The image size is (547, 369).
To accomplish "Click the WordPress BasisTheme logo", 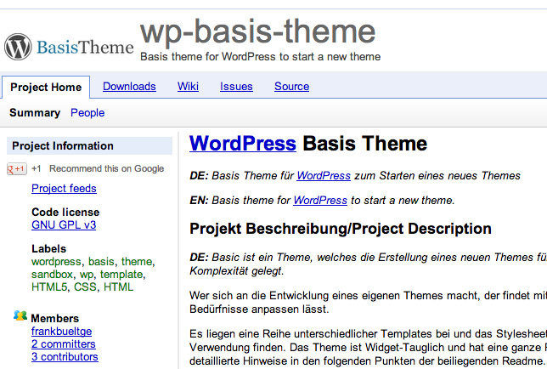I will (69, 47).
